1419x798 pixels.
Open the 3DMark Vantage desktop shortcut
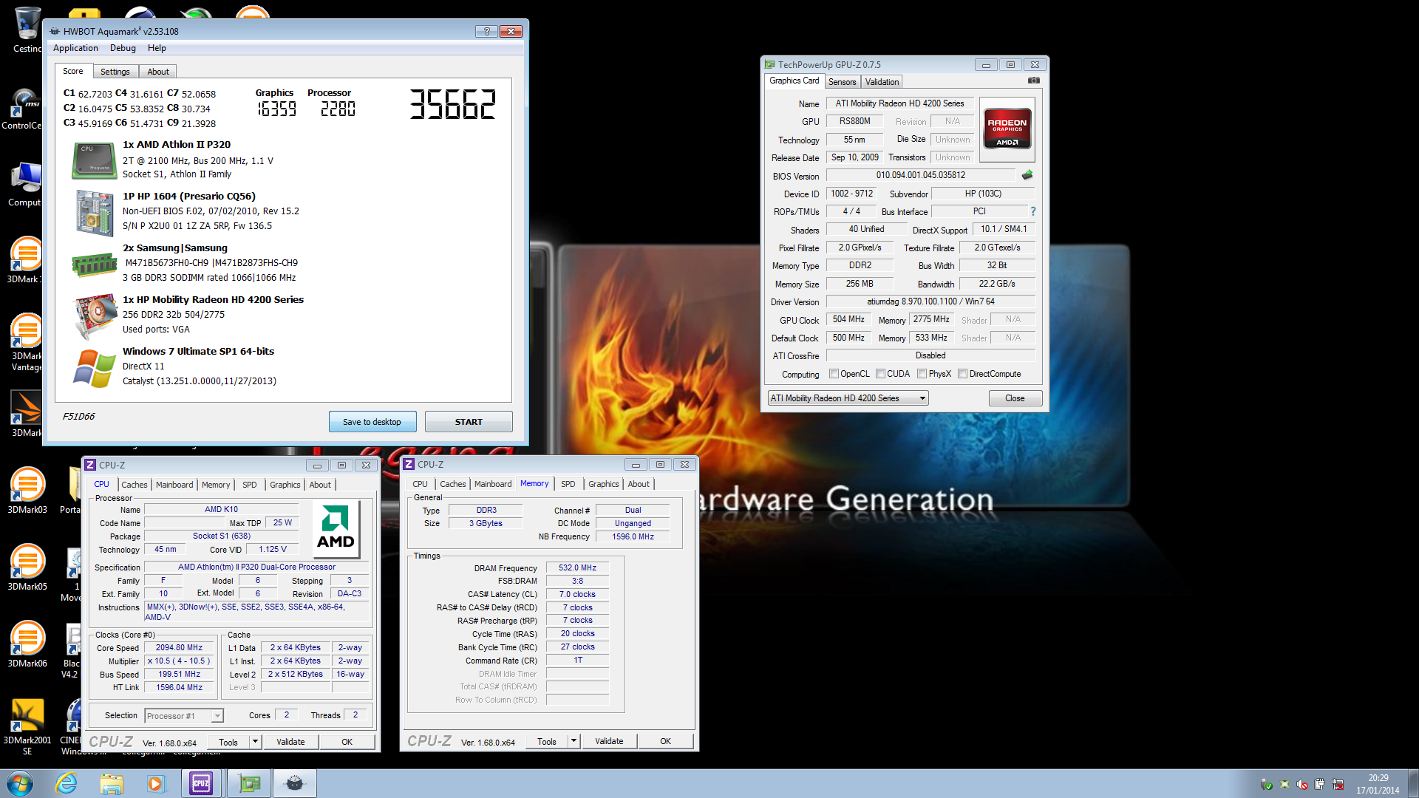coord(27,341)
